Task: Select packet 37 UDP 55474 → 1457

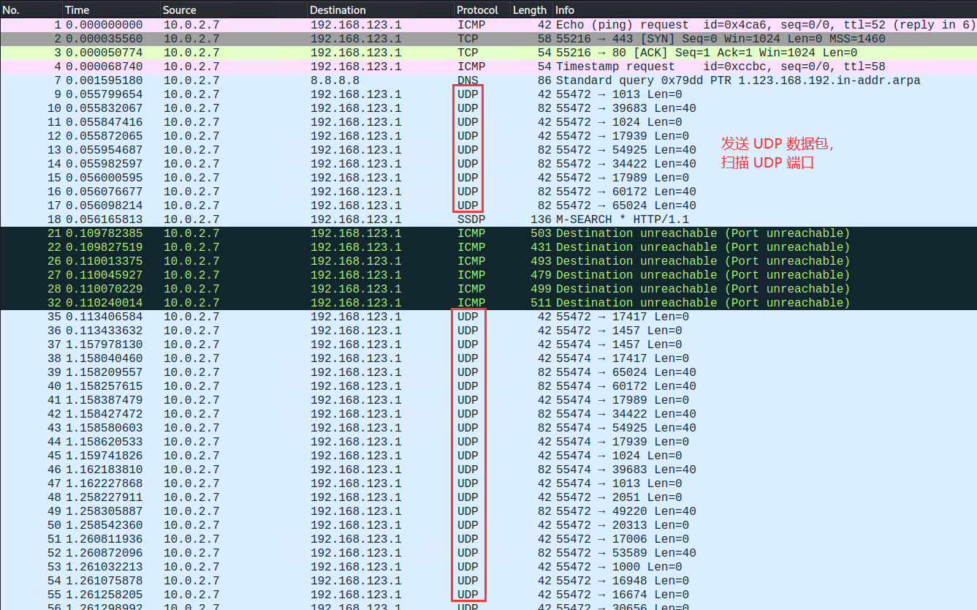Action: pyautogui.click(x=488, y=344)
